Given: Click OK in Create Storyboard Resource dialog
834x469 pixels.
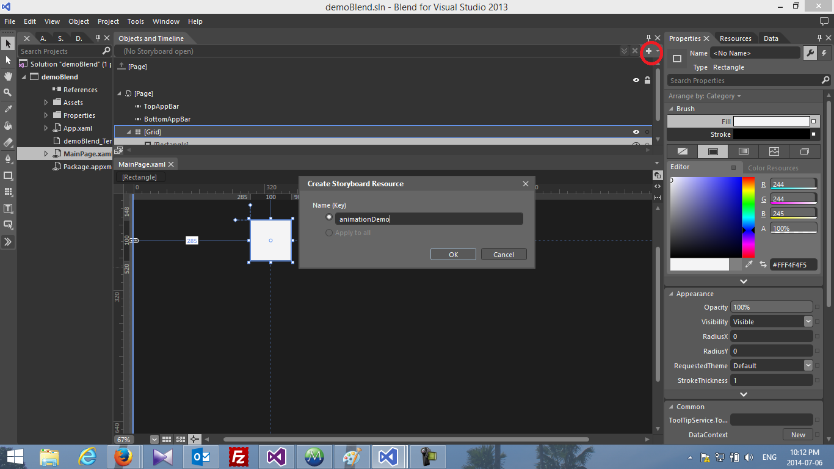Looking at the screenshot, I should 453,254.
